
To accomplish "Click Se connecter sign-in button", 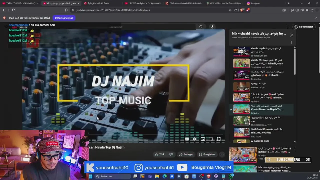I will point(304,27).
